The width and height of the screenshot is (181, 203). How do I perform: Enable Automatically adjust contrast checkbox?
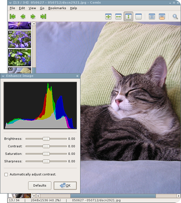[6, 175]
